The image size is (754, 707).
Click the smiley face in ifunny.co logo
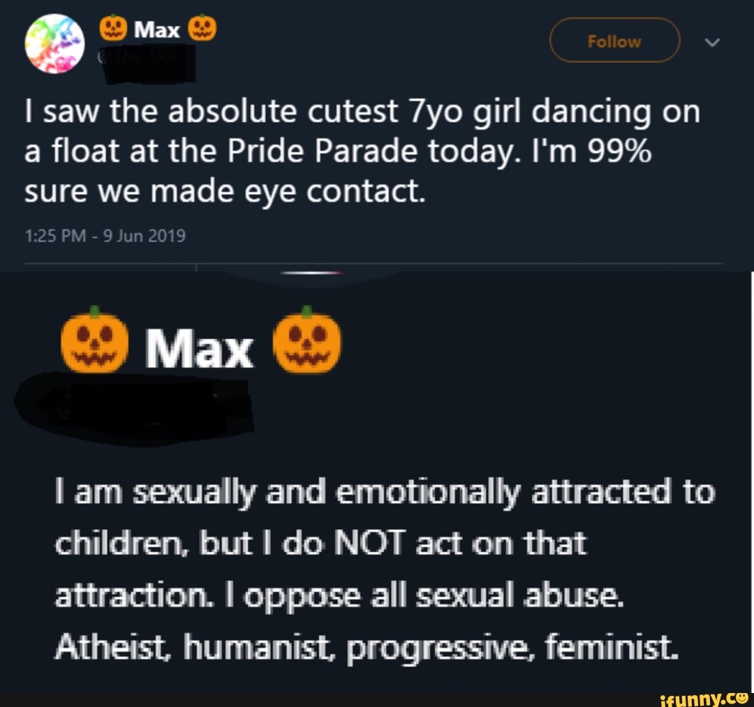click(x=741, y=697)
